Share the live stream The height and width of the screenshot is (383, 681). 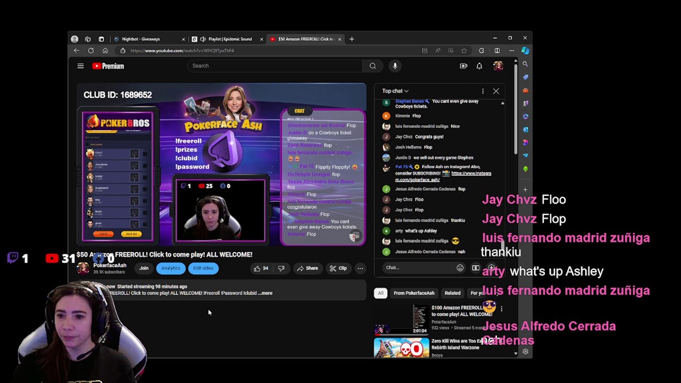point(308,268)
